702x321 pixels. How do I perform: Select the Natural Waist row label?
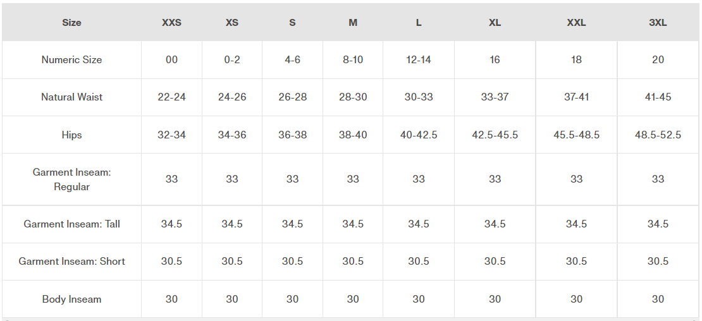pyautogui.click(x=71, y=97)
